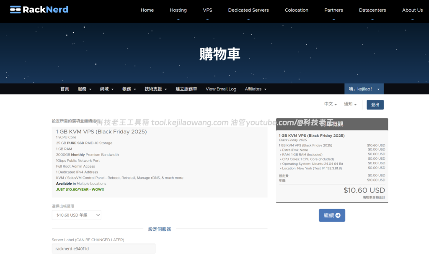This screenshot has height=258, width=429.
Task: Open 建立服務單 ticket link
Action: tap(186, 89)
